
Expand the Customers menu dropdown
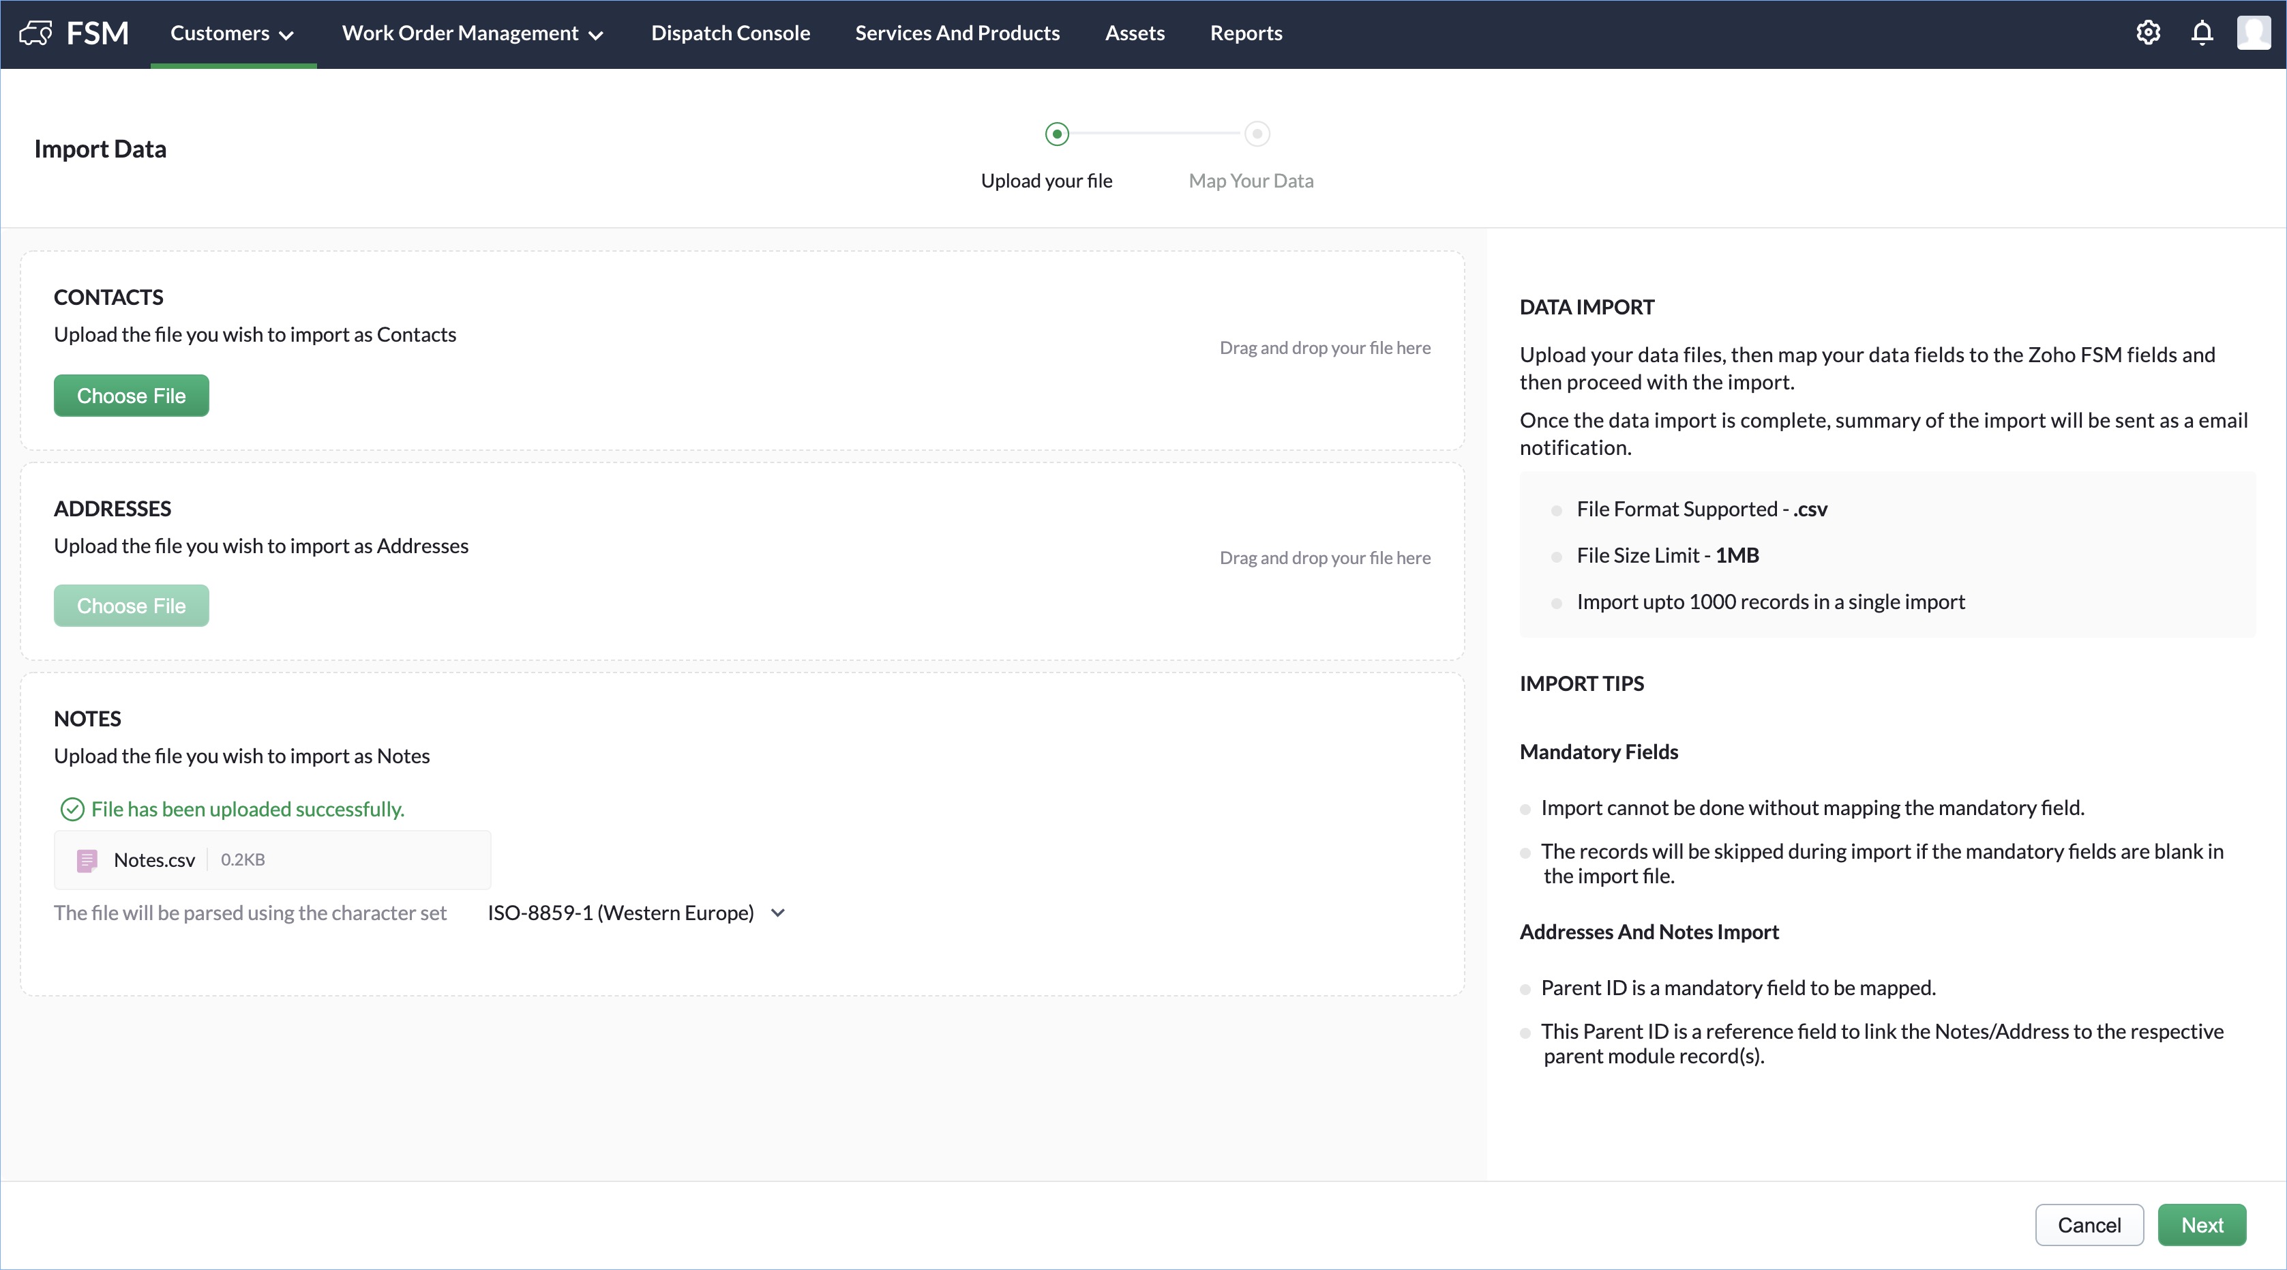pyautogui.click(x=233, y=33)
